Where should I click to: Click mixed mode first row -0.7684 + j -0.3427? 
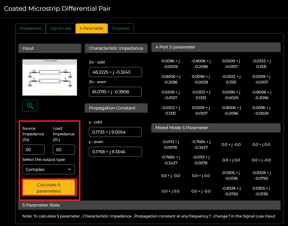(x=201, y=145)
